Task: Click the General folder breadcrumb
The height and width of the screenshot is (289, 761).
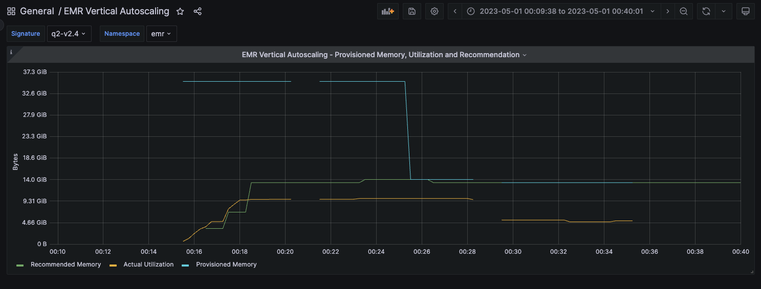Action: [x=37, y=11]
